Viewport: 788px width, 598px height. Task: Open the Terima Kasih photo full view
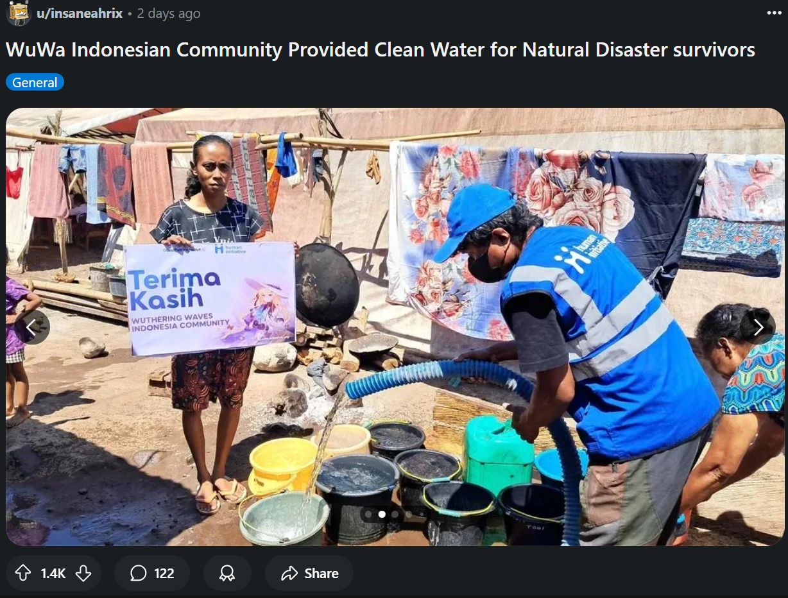point(395,327)
